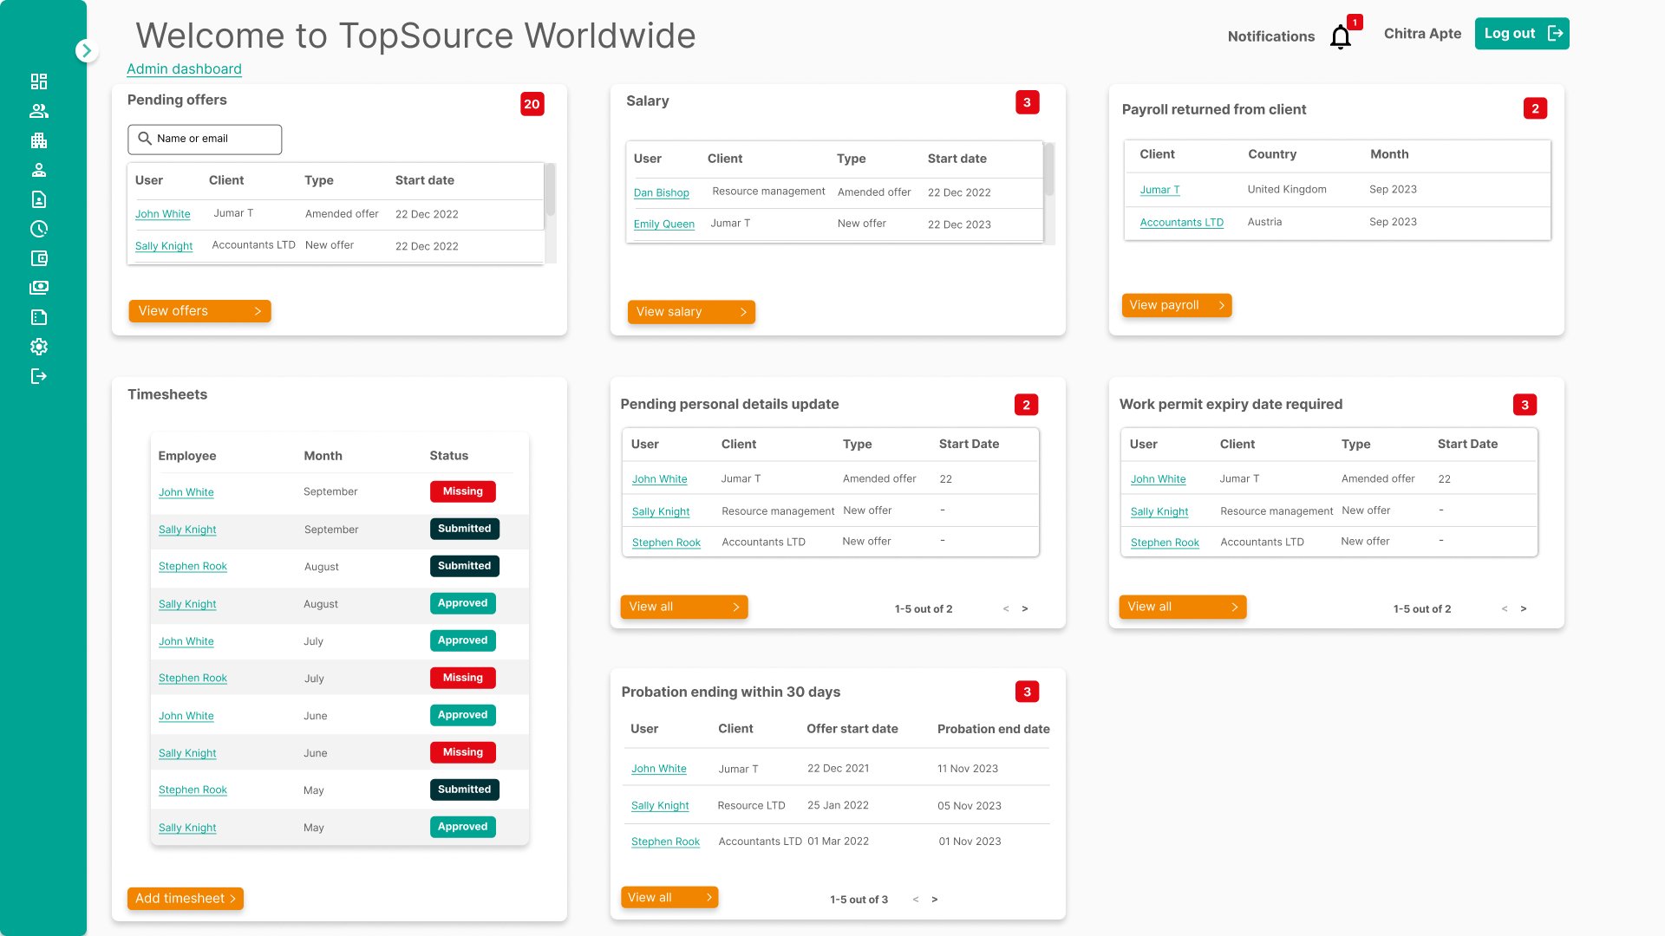Click the View salary button
The image size is (1665, 936).
(x=691, y=312)
